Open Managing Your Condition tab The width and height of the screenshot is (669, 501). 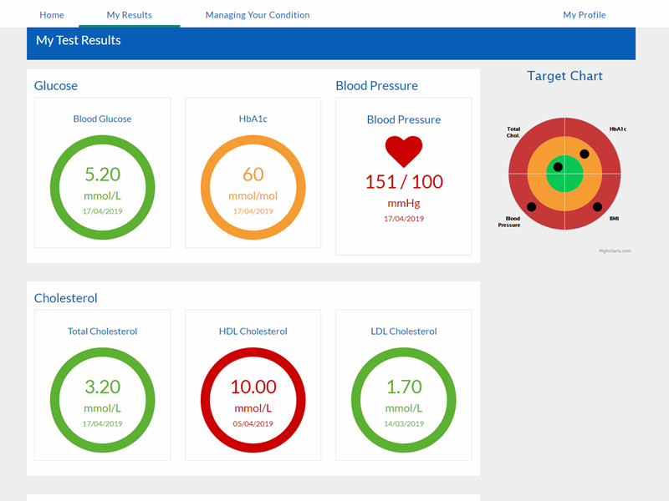click(x=257, y=15)
